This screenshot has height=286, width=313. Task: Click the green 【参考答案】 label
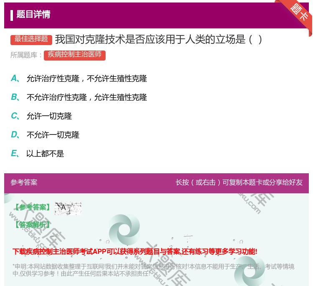pyautogui.click(x=33, y=208)
